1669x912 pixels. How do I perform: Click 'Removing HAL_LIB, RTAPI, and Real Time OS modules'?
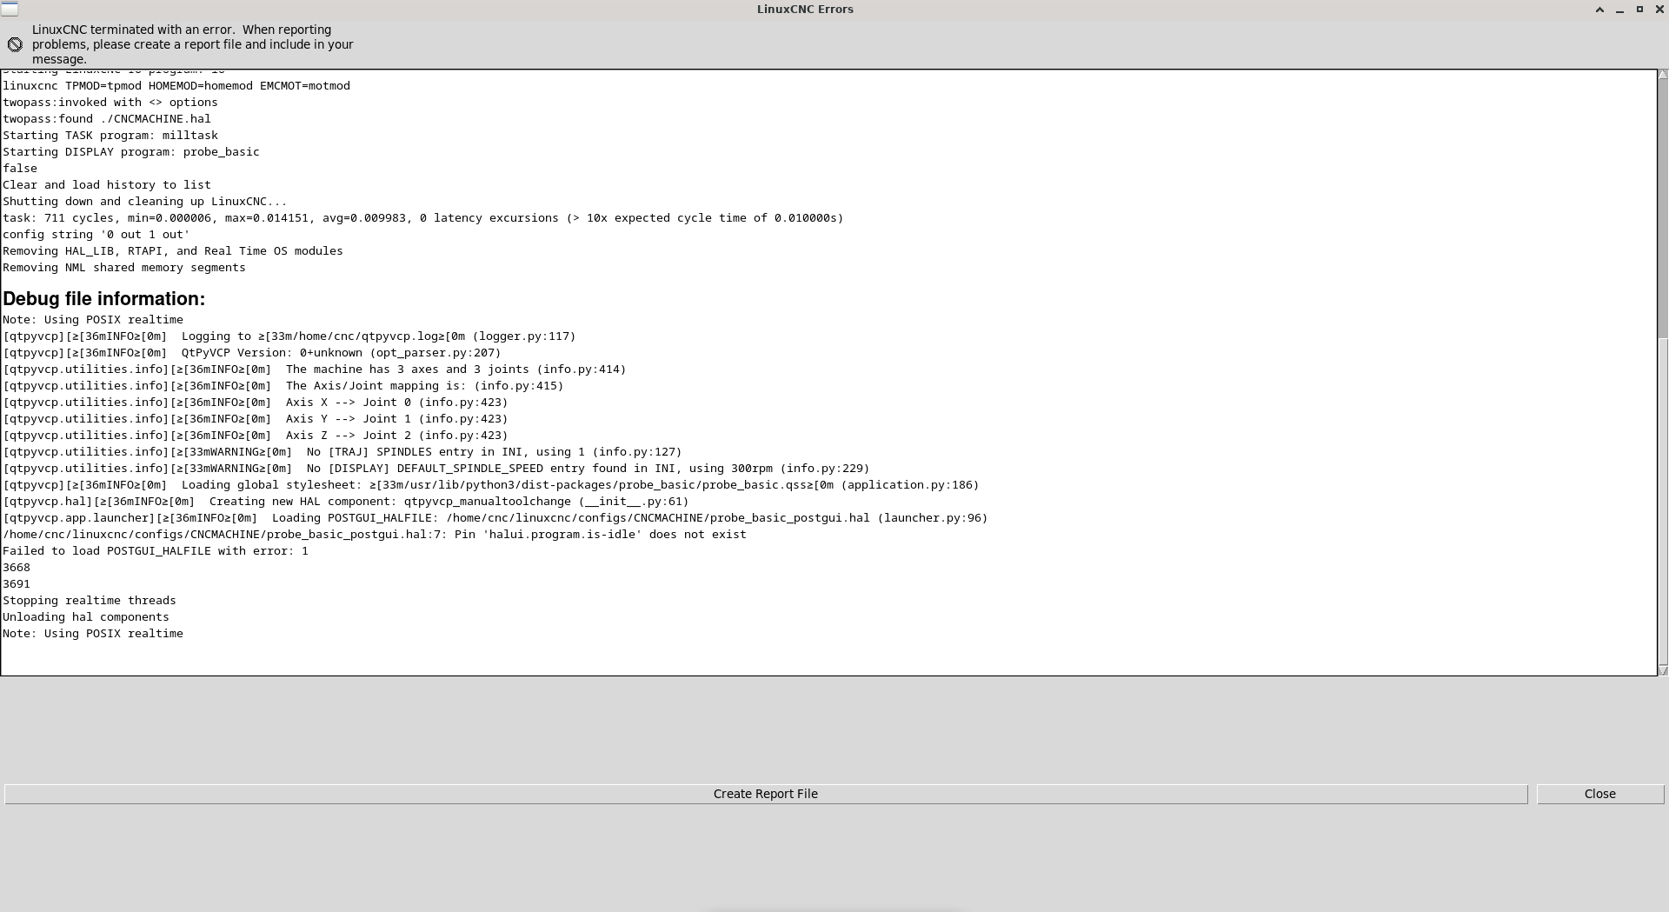click(173, 251)
